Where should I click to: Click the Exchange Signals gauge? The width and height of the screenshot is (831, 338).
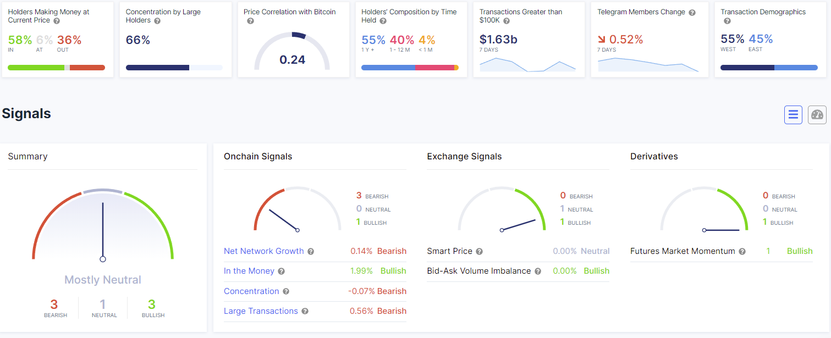[502, 209]
